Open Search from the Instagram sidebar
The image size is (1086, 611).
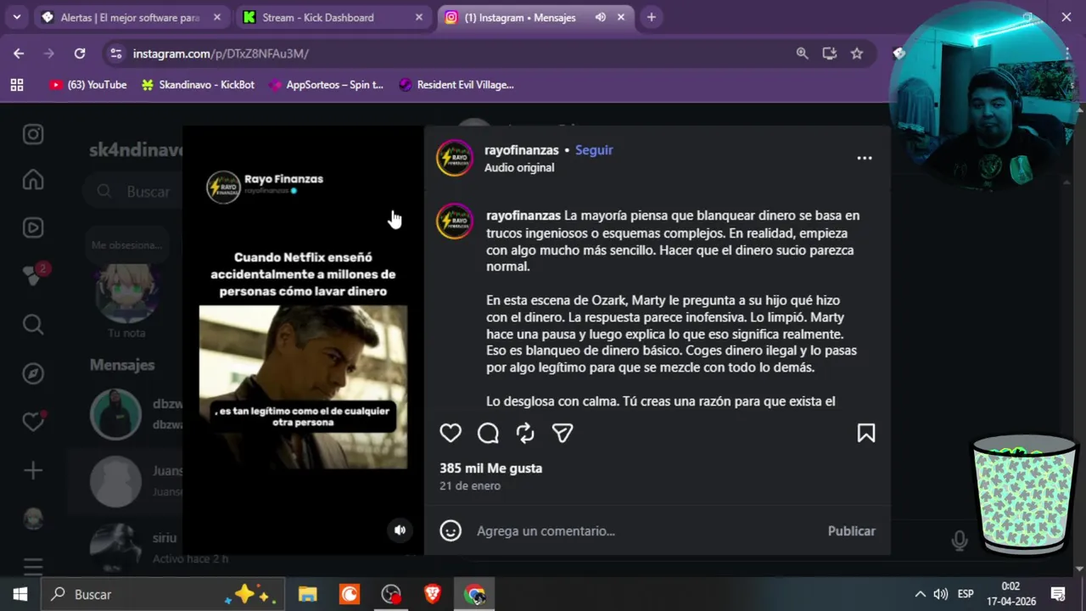pos(33,324)
